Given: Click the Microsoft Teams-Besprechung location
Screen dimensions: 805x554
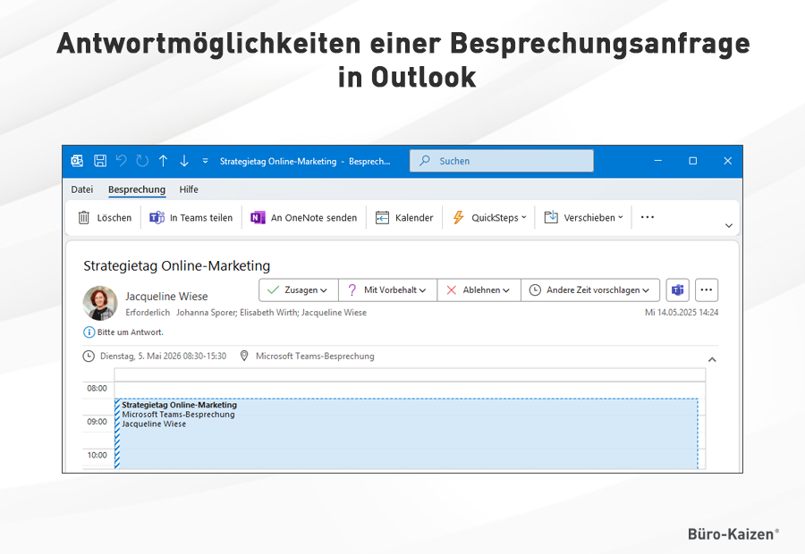Looking at the screenshot, I should pos(315,356).
